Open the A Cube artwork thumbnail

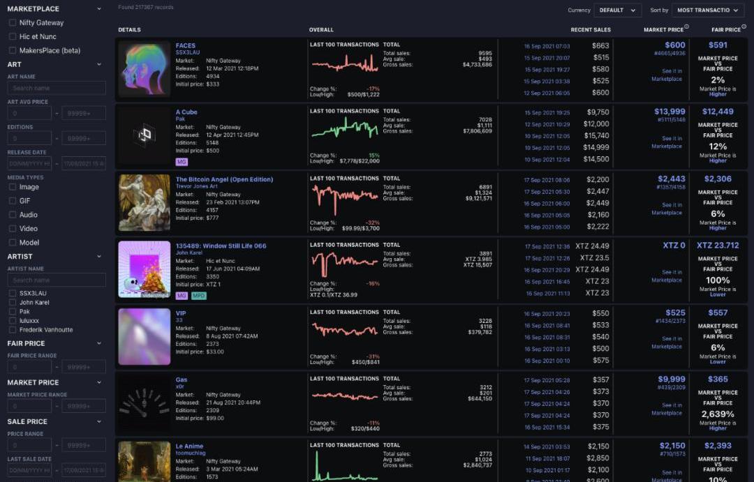[145, 135]
